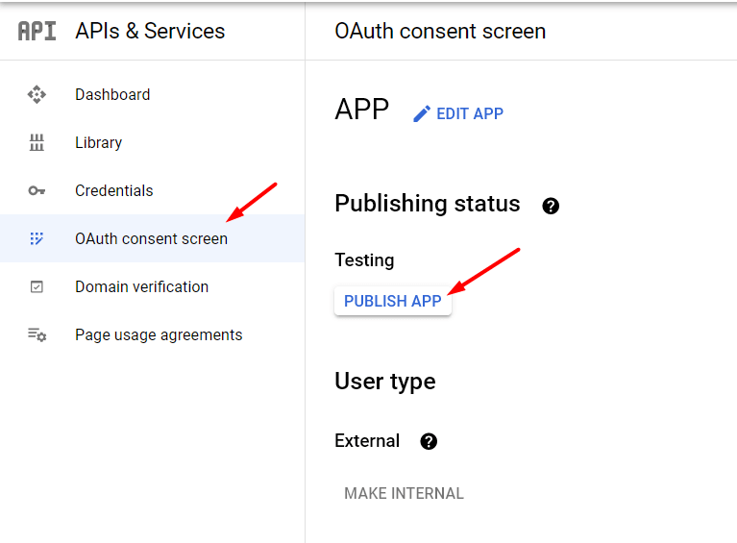Screen dimensions: 737x543
Task: Open help for Publishing status
Action: click(x=551, y=206)
